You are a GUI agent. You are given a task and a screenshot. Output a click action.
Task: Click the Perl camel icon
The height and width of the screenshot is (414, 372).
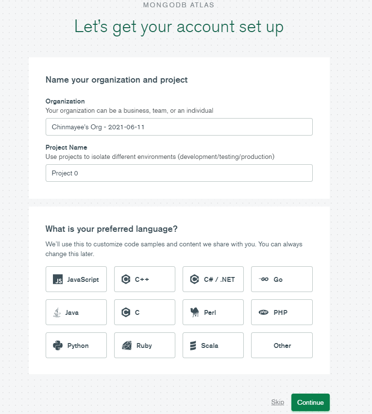[x=195, y=312]
